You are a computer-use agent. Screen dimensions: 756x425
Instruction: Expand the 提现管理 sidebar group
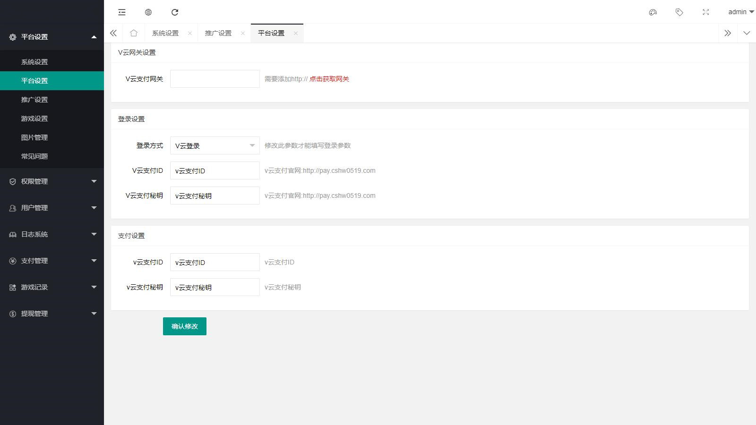coord(52,314)
